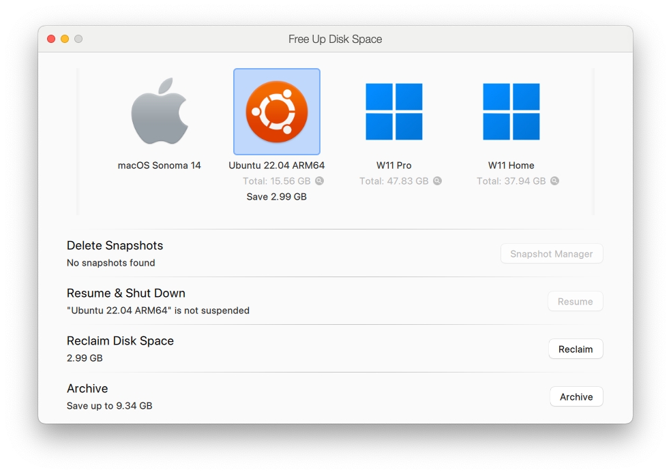671x474 pixels.
Task: Minimize the window with the yellow button
Action: click(x=65, y=39)
